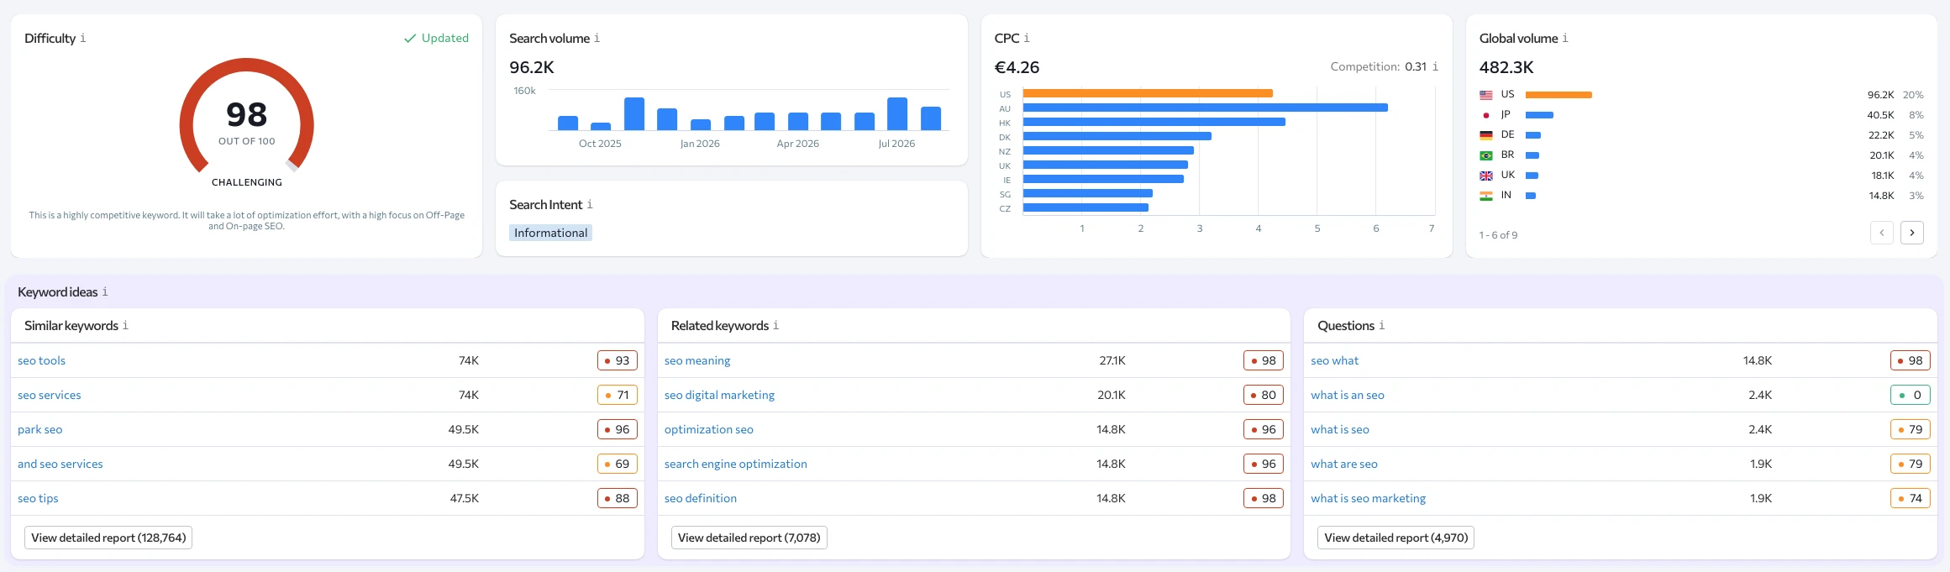Click the US orange global volume bar
The width and height of the screenshot is (1950, 572).
pos(1558,95)
